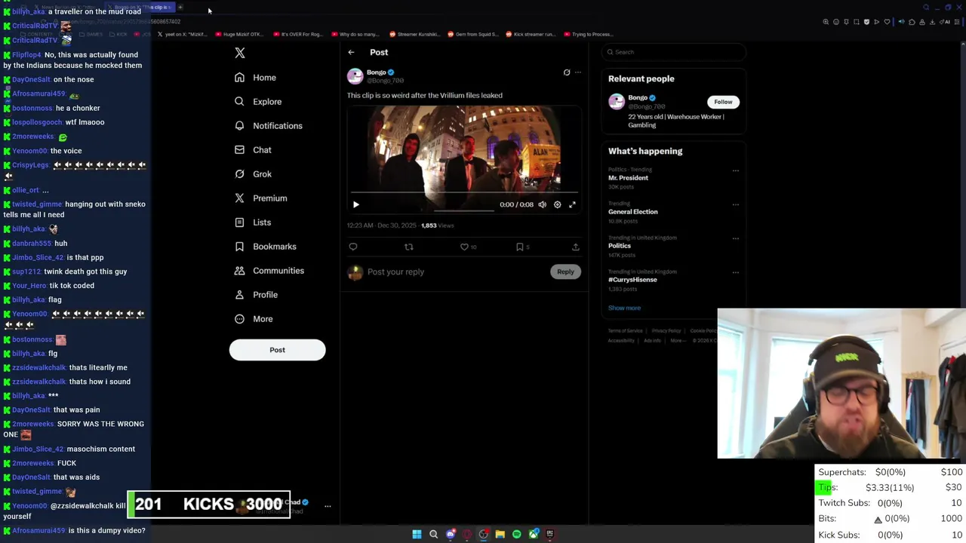Open Bongo's profile in Relevant people
The image size is (966, 543).
638,97
